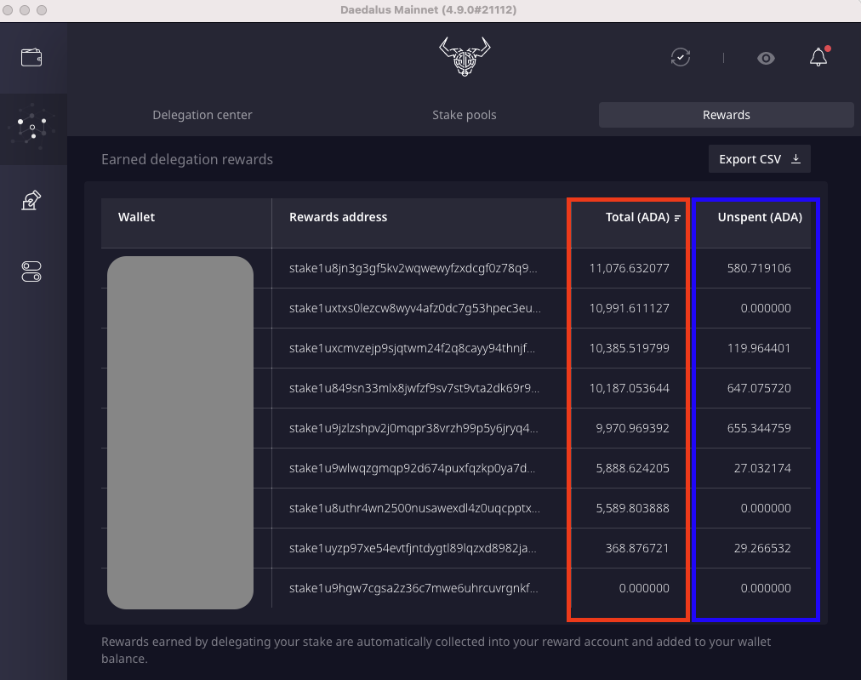Select the active Rewards tab
Viewport: 861px width, 680px height.
[x=726, y=114]
